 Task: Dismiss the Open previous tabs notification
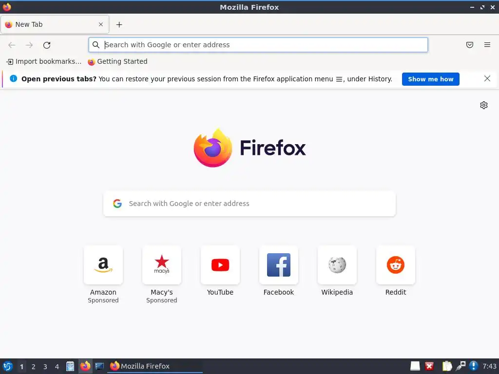tap(487, 78)
